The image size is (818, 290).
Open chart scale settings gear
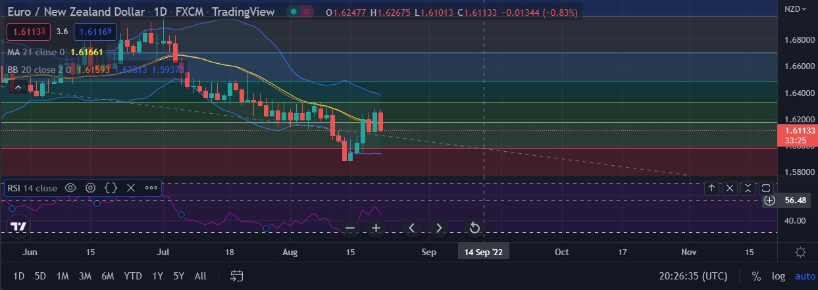[x=800, y=252]
